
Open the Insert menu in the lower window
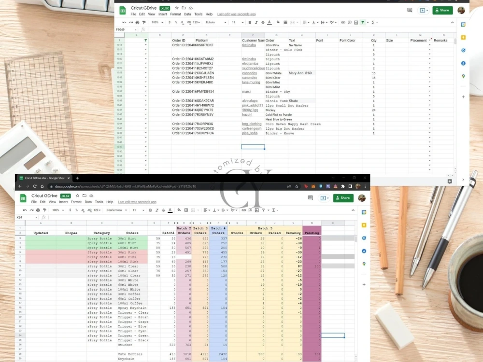63,202
